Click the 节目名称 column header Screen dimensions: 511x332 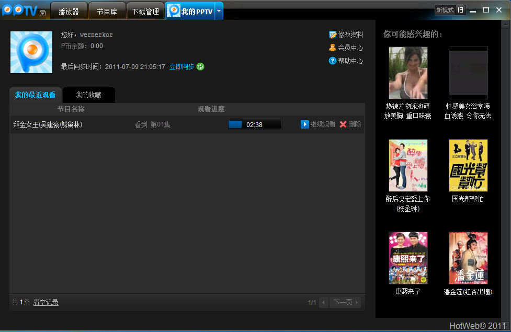(x=71, y=109)
